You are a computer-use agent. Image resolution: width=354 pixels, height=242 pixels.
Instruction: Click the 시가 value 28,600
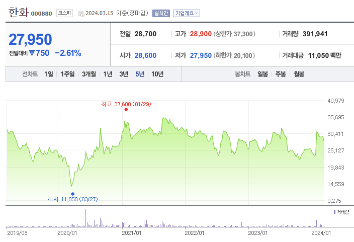tap(145, 55)
